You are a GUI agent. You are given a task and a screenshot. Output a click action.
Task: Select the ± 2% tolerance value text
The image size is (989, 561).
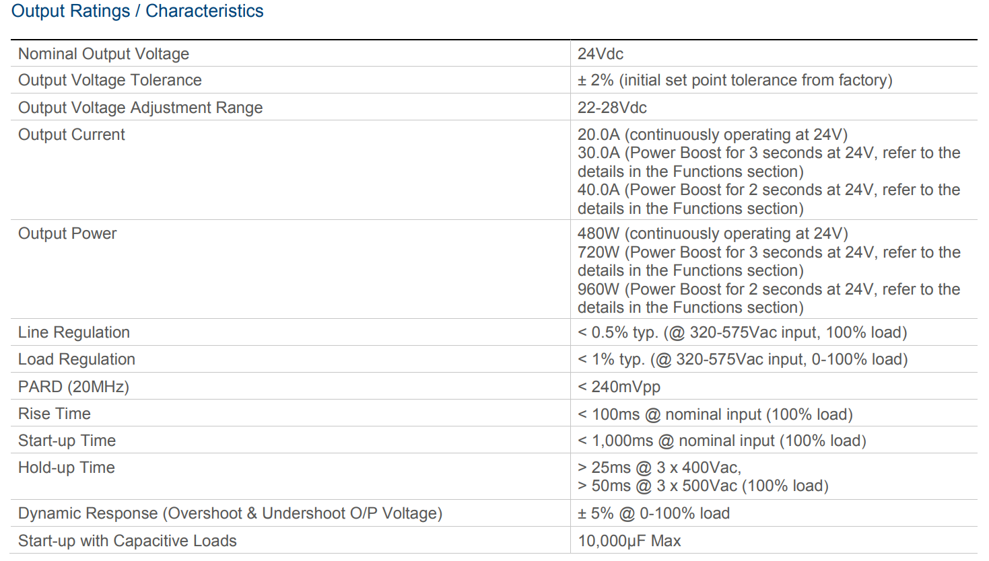(x=735, y=80)
